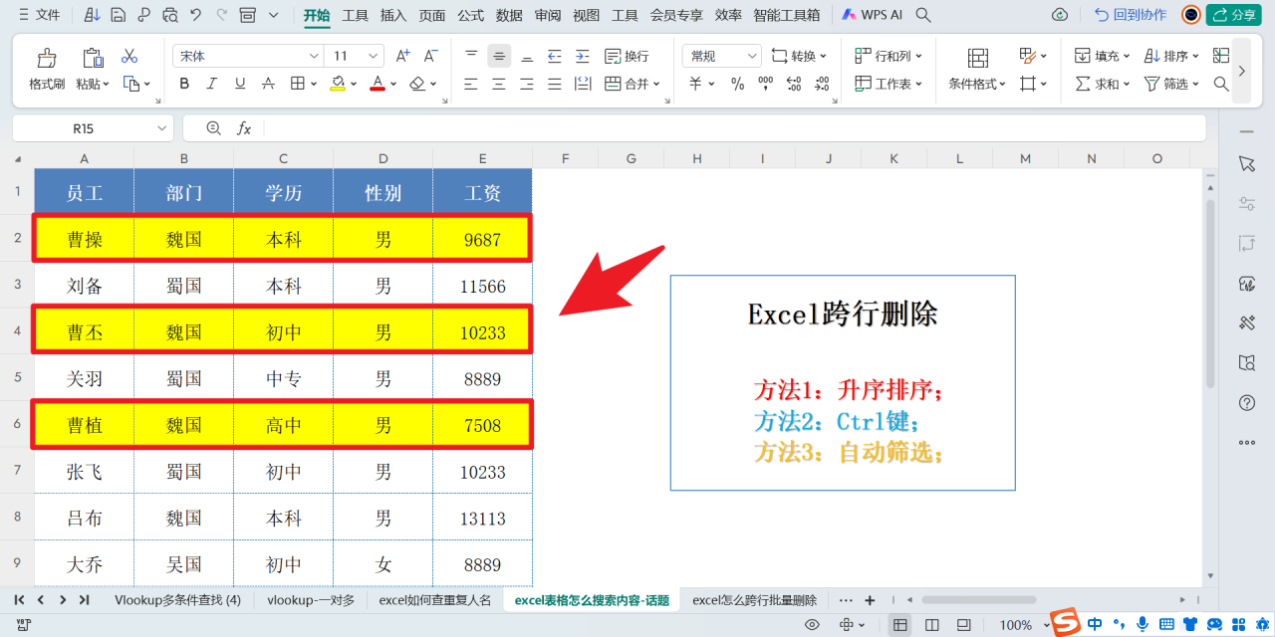1275x637 pixels.
Task: Click the yellow fill color swatch
Action: click(x=339, y=84)
